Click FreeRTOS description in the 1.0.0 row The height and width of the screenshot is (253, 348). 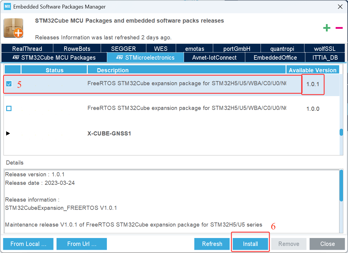[187, 108]
